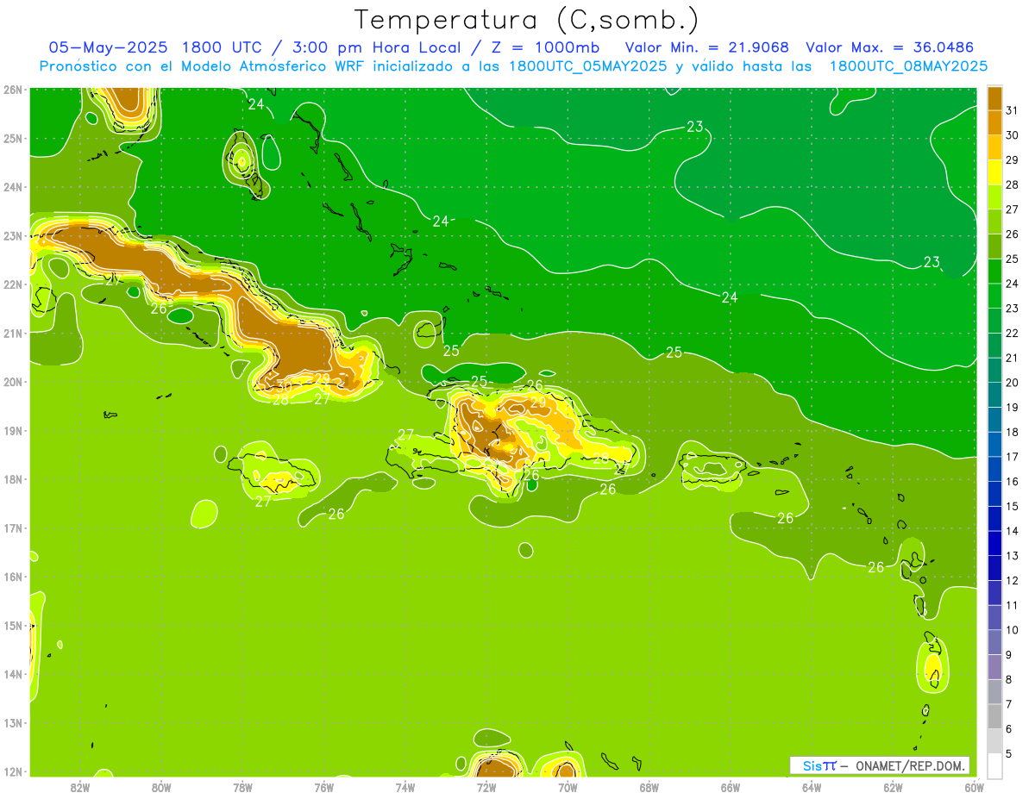Click the green colorbar band between 23 and 24
Screen dimensions: 1035x799
pyautogui.click(x=994, y=296)
